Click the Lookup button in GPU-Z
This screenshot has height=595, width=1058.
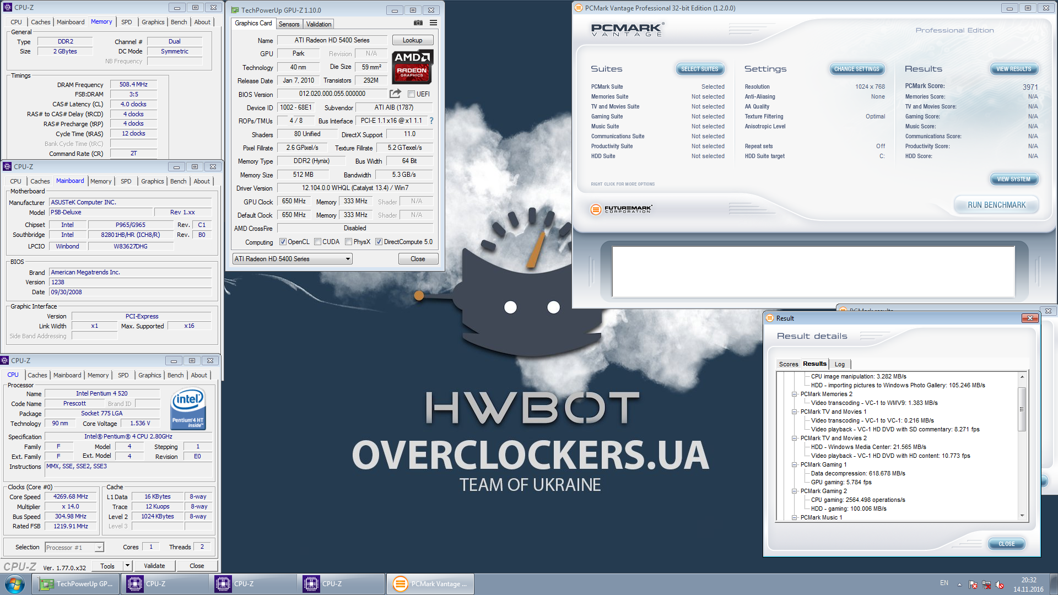412,40
